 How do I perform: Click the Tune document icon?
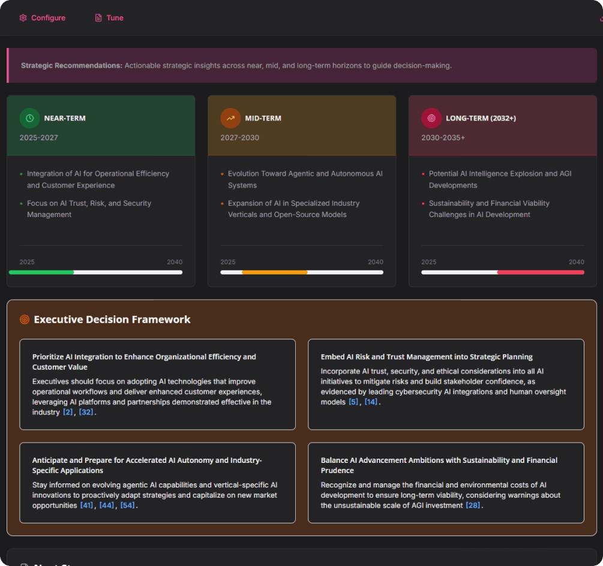(x=98, y=17)
